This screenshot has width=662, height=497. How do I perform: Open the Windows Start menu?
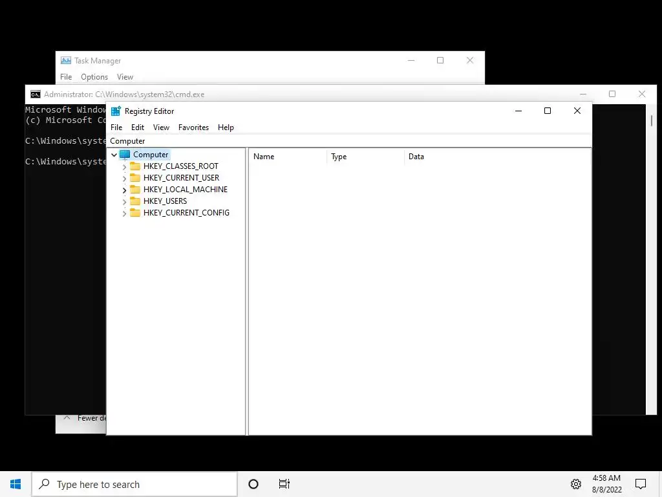point(16,484)
